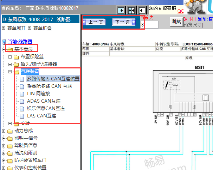
Task: Collapse the 互联装置 folder
Action: pyautogui.click(x=10, y=72)
